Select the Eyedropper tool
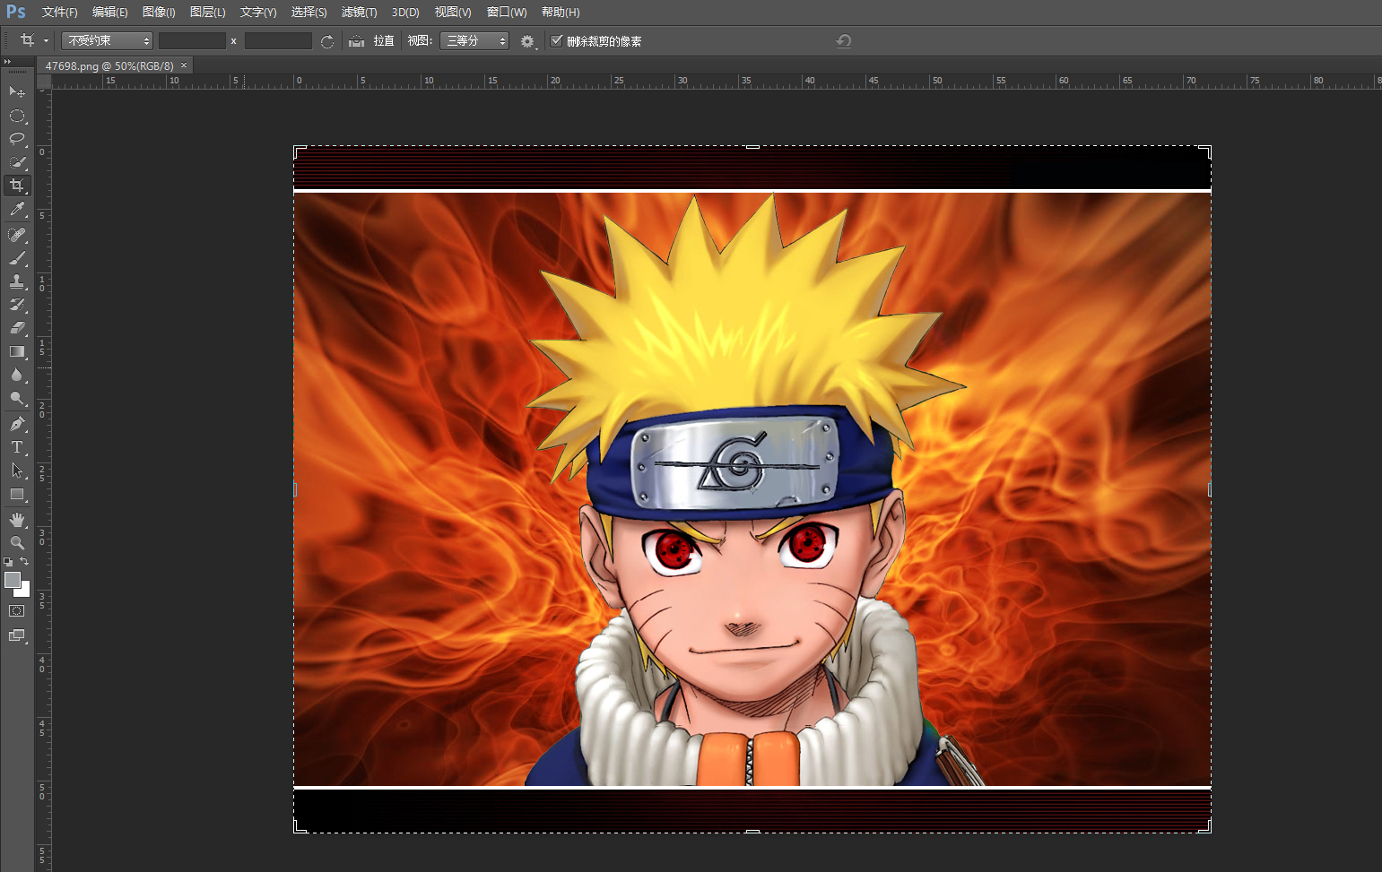The width and height of the screenshot is (1382, 872). point(17,210)
